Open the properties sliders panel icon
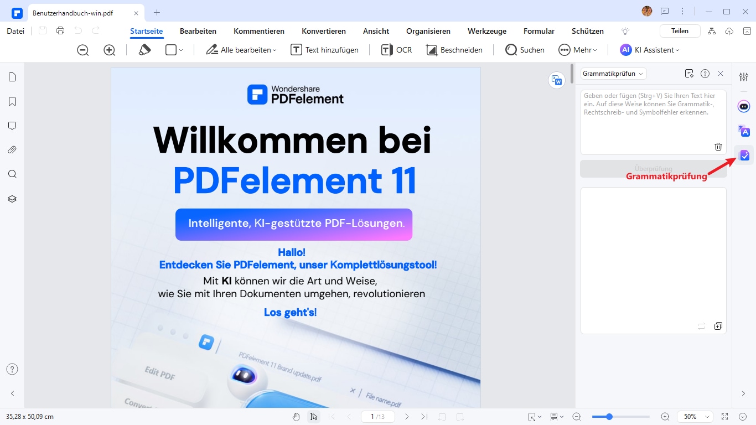Screen dimensions: 756x425 744,77
